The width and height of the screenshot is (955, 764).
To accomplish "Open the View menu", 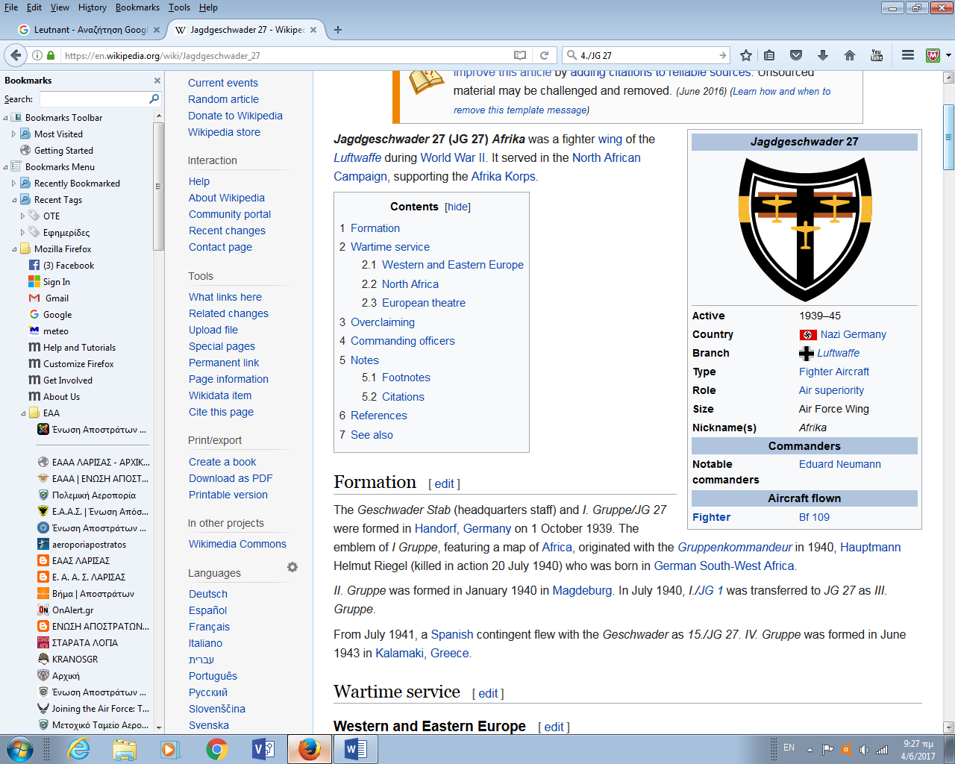I will (x=60, y=7).
